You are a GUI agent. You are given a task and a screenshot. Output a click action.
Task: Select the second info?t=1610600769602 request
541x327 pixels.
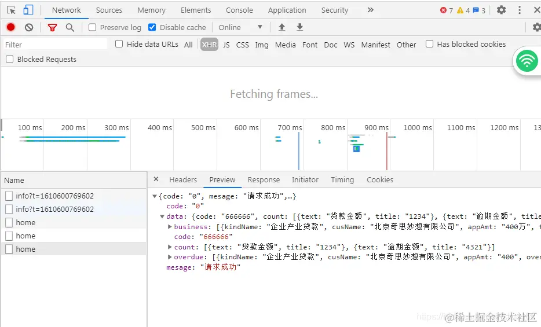pyautogui.click(x=74, y=209)
